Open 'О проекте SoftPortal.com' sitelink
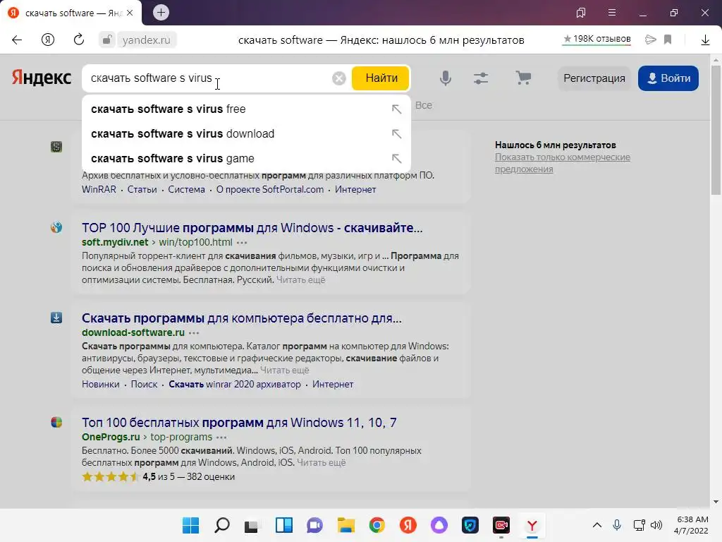 point(270,189)
